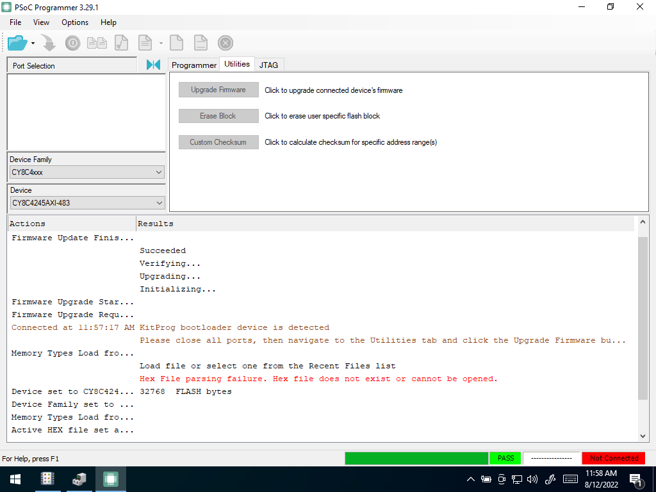Switch to the Programmer tab
Screen dimensions: 656x492
[194, 65]
